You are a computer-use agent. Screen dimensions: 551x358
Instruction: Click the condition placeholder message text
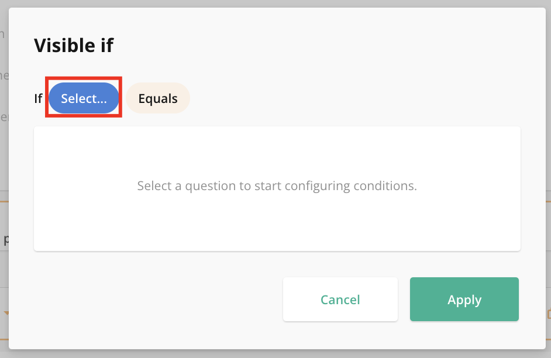[x=277, y=185]
